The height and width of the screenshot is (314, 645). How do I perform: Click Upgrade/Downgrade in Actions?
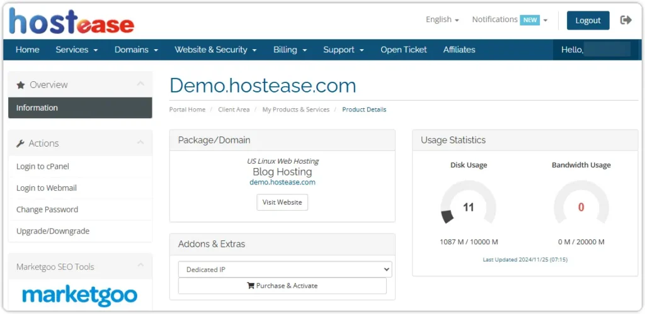coord(80,231)
